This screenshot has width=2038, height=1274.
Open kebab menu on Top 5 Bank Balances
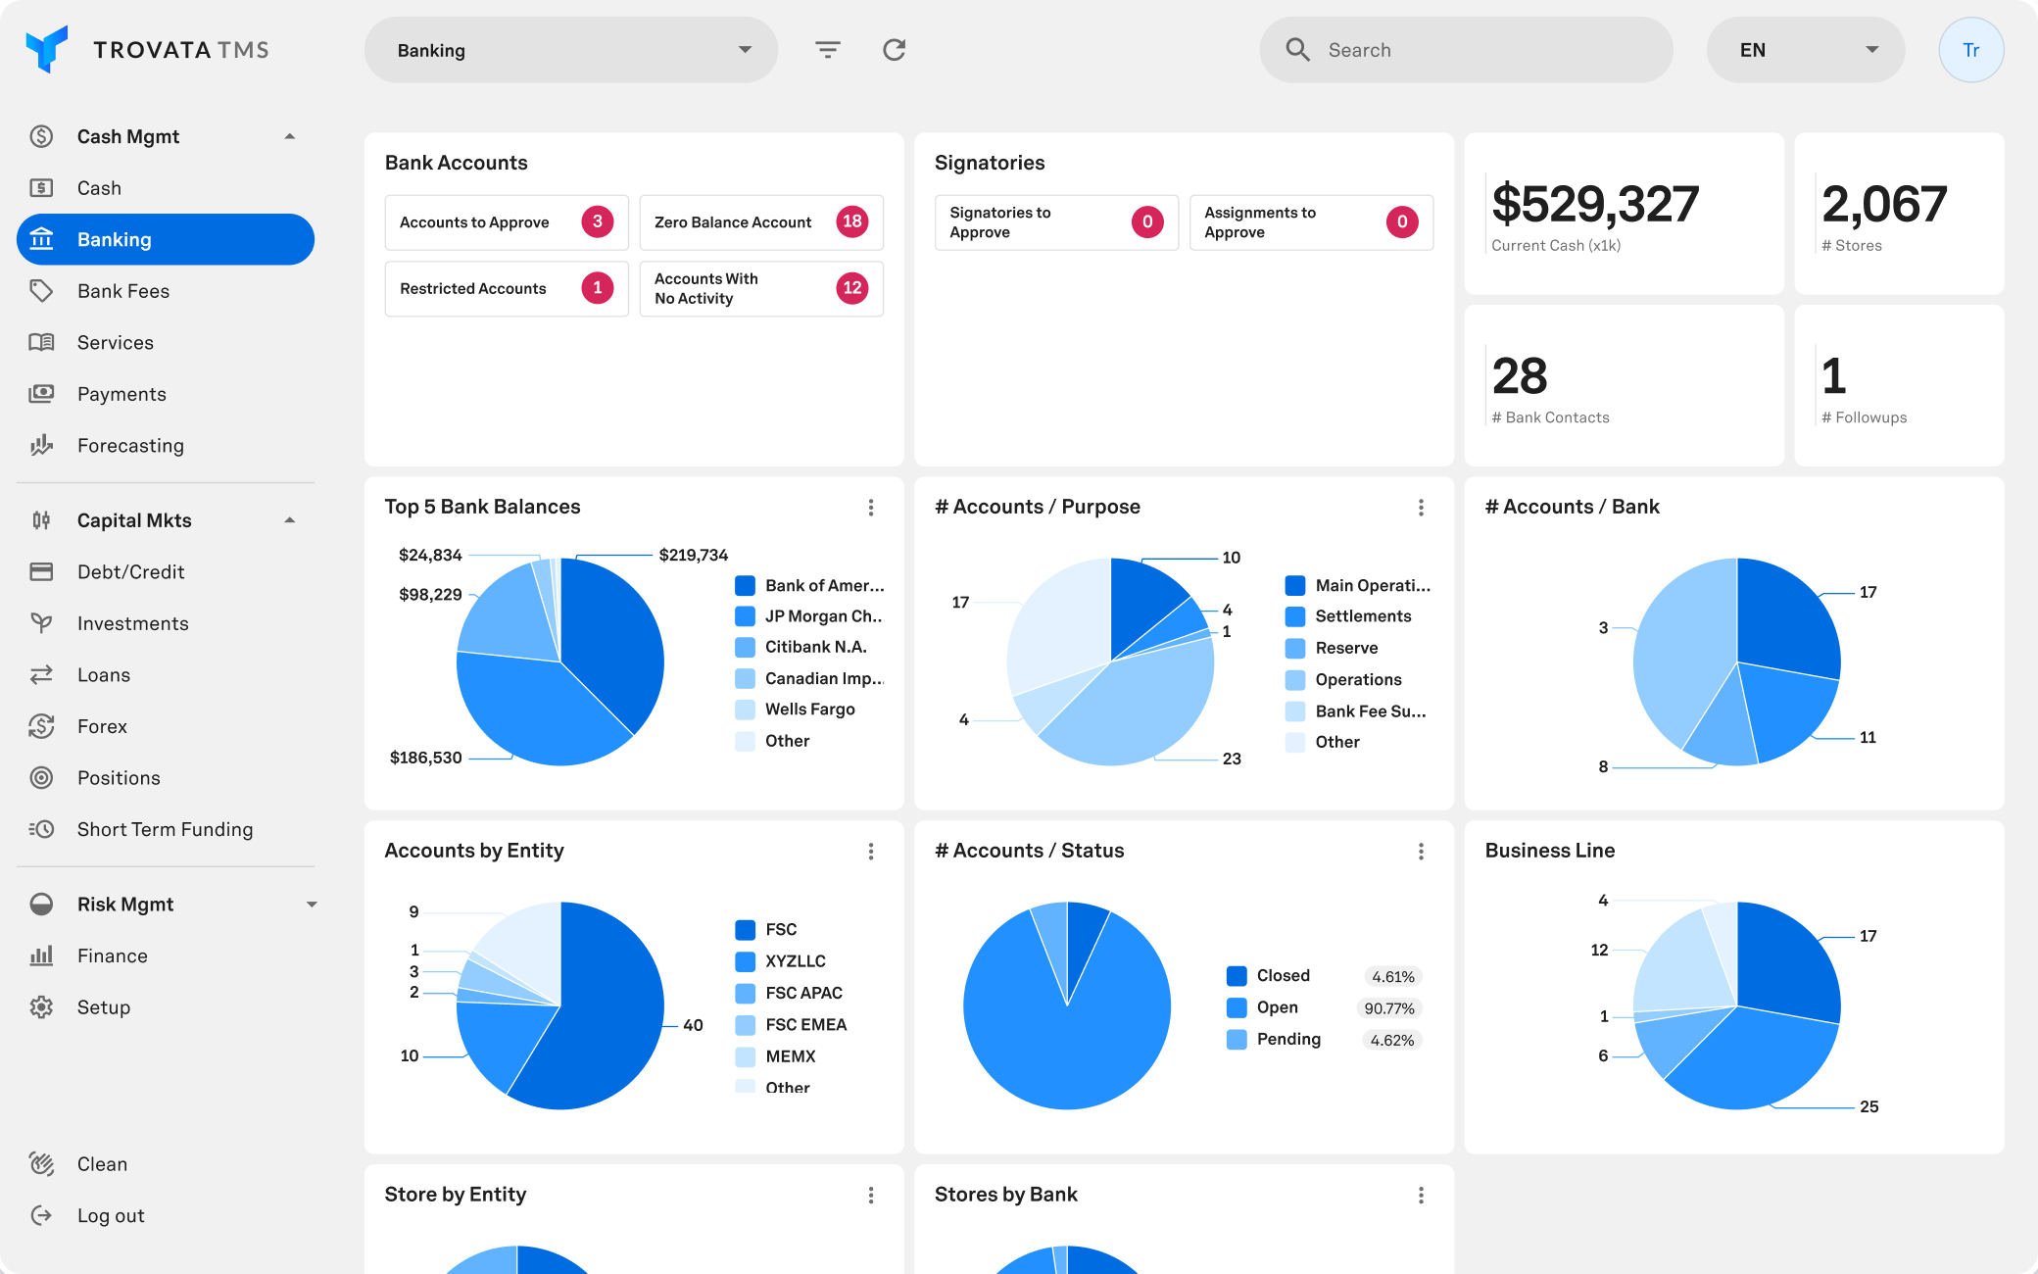point(871,508)
